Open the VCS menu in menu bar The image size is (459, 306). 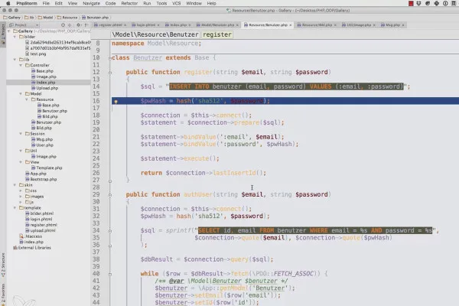point(176,3)
